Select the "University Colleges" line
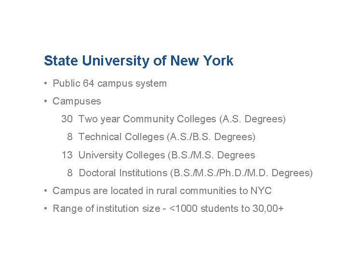 (121, 155)
